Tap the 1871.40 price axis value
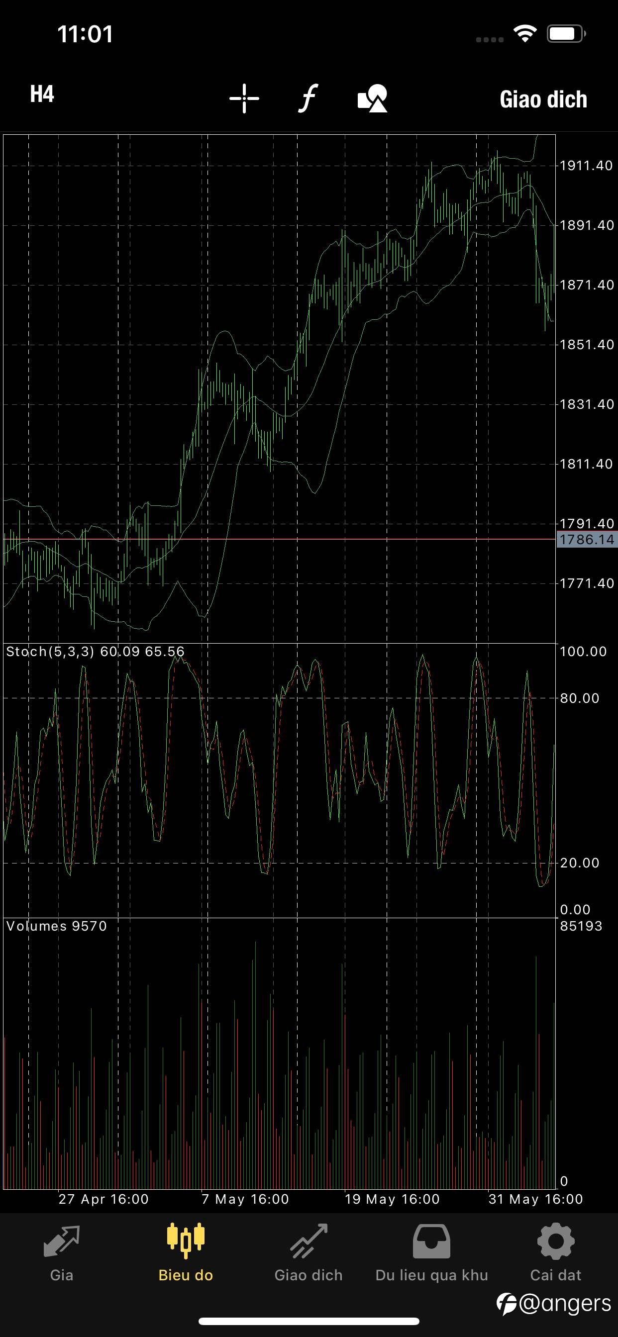Image resolution: width=618 pixels, height=1337 pixels. point(586,285)
